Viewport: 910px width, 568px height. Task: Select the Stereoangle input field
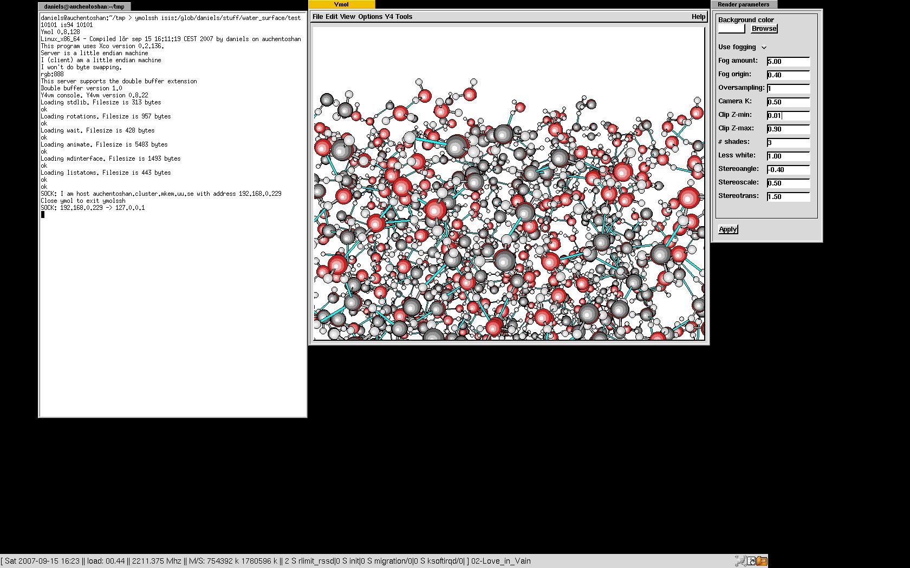788,169
